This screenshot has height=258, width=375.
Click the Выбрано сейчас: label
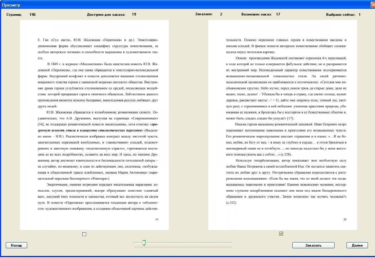point(341,14)
